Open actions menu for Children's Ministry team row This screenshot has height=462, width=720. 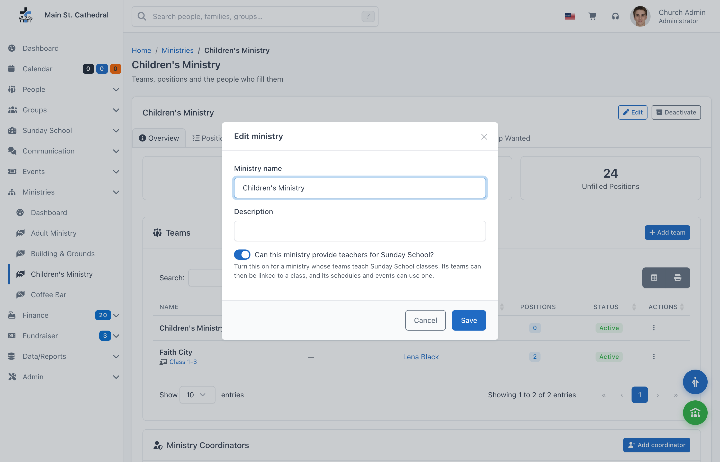point(654,328)
